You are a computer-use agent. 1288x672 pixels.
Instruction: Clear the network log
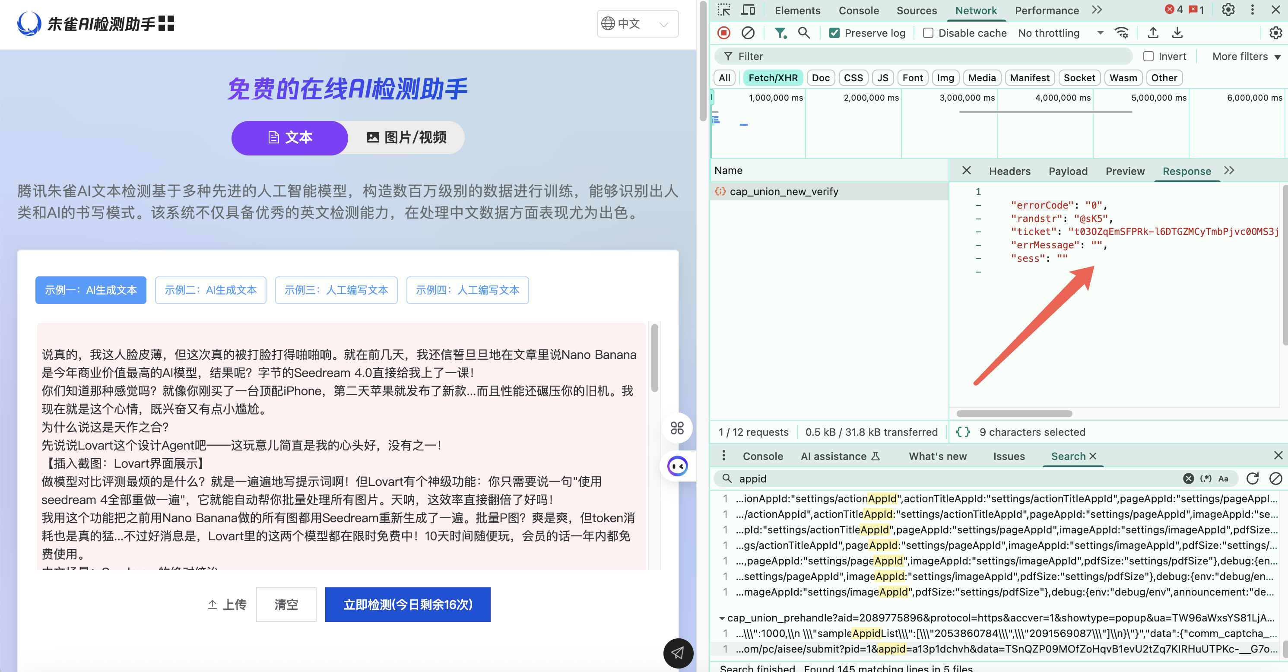click(748, 33)
